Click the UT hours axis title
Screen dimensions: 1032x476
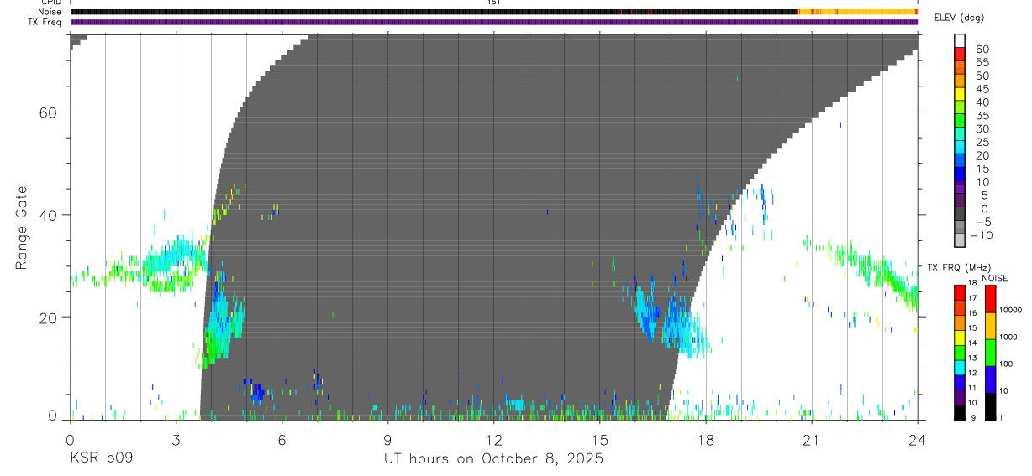493,459
